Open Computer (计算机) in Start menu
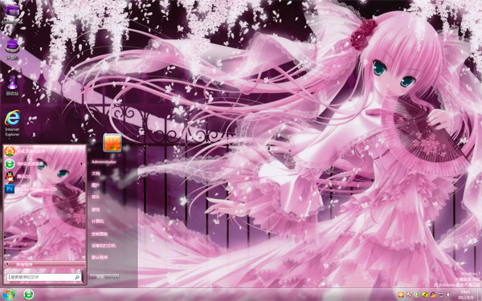482x301 pixels. pyautogui.click(x=98, y=222)
